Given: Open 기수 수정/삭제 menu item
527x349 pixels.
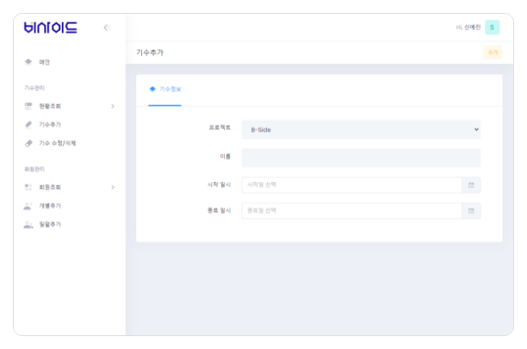Looking at the screenshot, I should point(63,143).
